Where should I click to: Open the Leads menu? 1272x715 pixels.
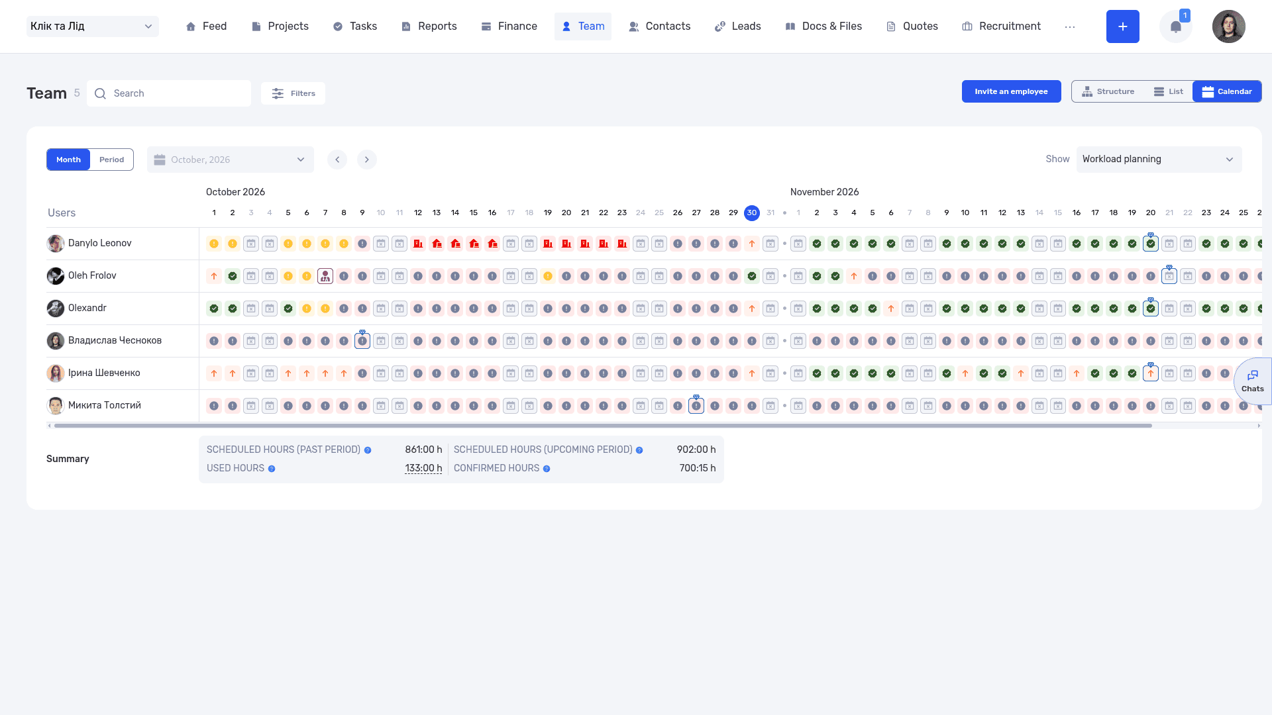click(738, 26)
